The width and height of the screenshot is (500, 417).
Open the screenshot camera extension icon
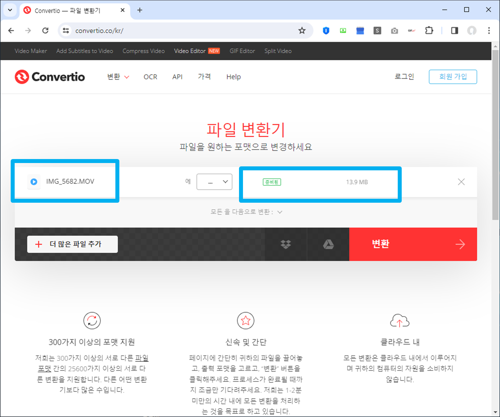click(x=394, y=31)
